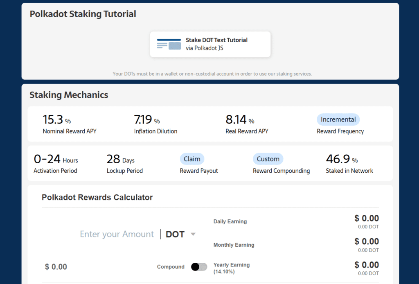The image size is (419, 284).
Task: Select the 8.14% Real Reward APY stat
Action: click(x=240, y=120)
